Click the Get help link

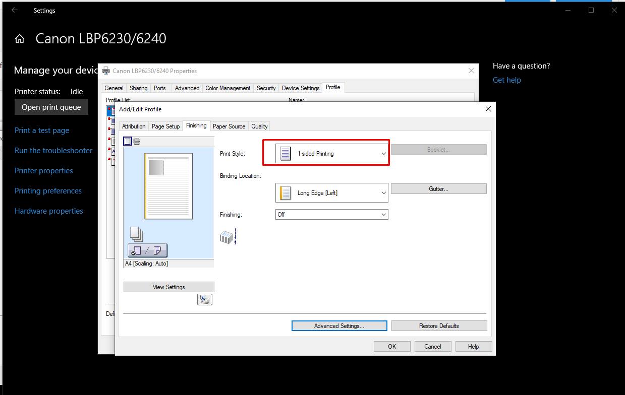pyautogui.click(x=507, y=80)
